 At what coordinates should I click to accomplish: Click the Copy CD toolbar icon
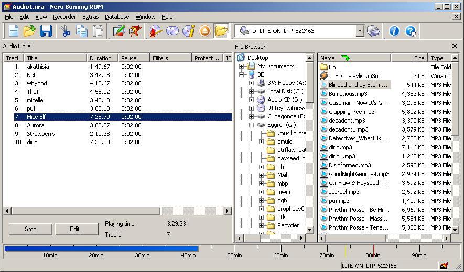point(172,31)
